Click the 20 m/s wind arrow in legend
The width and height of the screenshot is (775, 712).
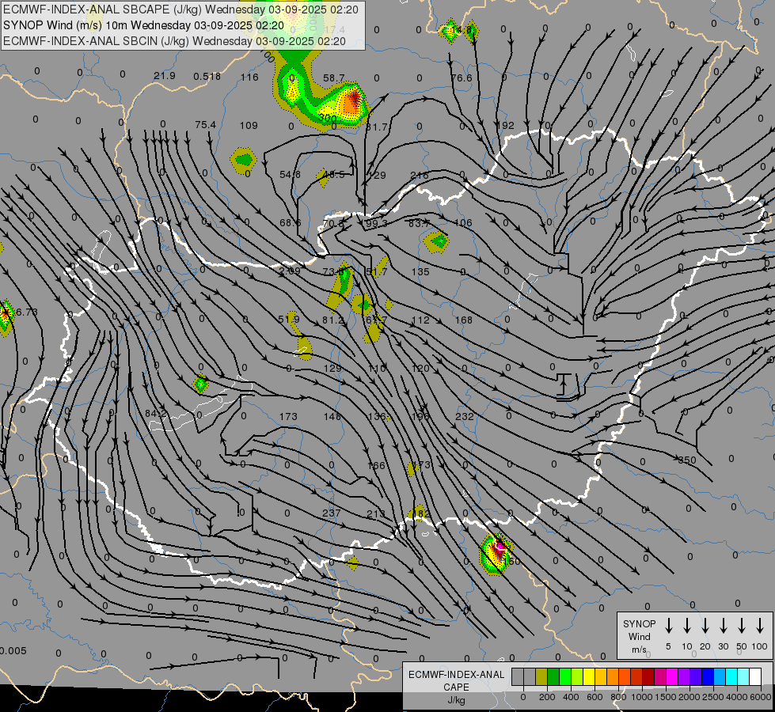pos(705,625)
